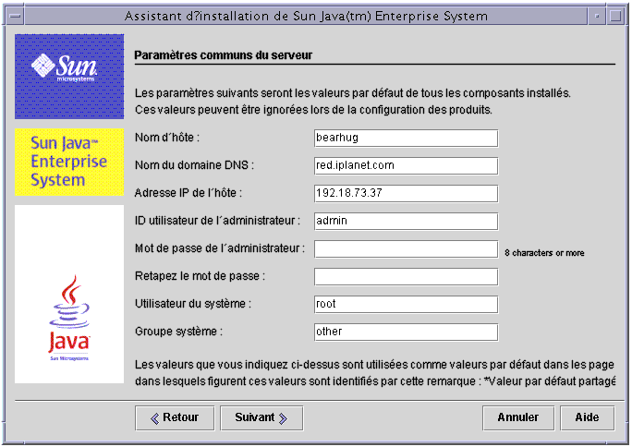Click the ID utilisateur de l'administrateur field
Viewport: 632px width, 447px height.
click(x=406, y=221)
